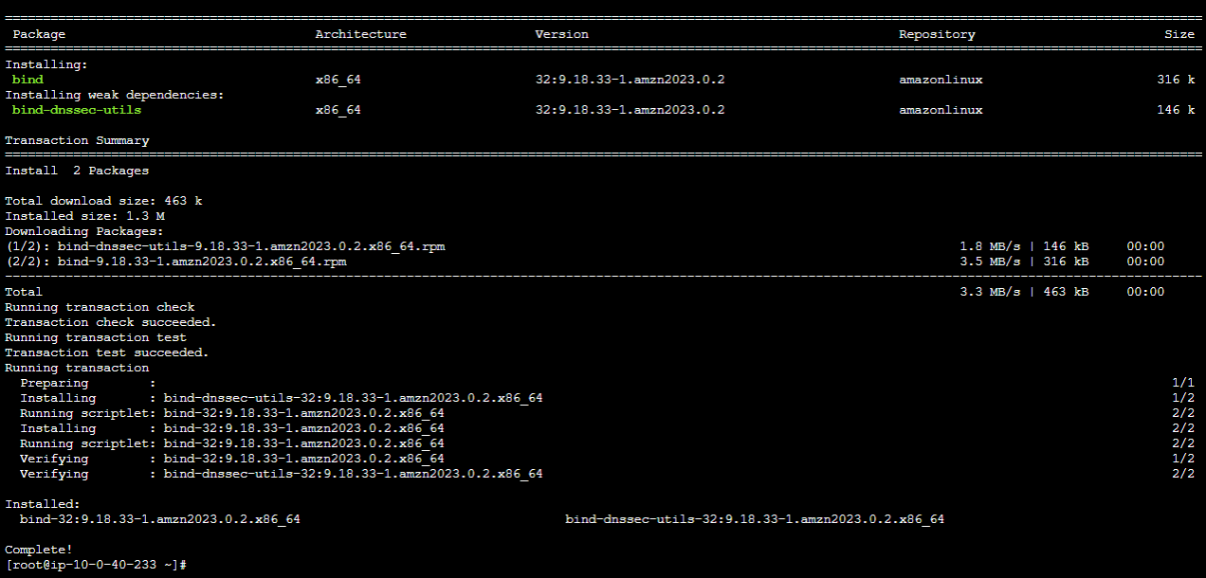Click the Transaction Summary heading
This screenshot has height=578, width=1206.
pyautogui.click(x=77, y=140)
